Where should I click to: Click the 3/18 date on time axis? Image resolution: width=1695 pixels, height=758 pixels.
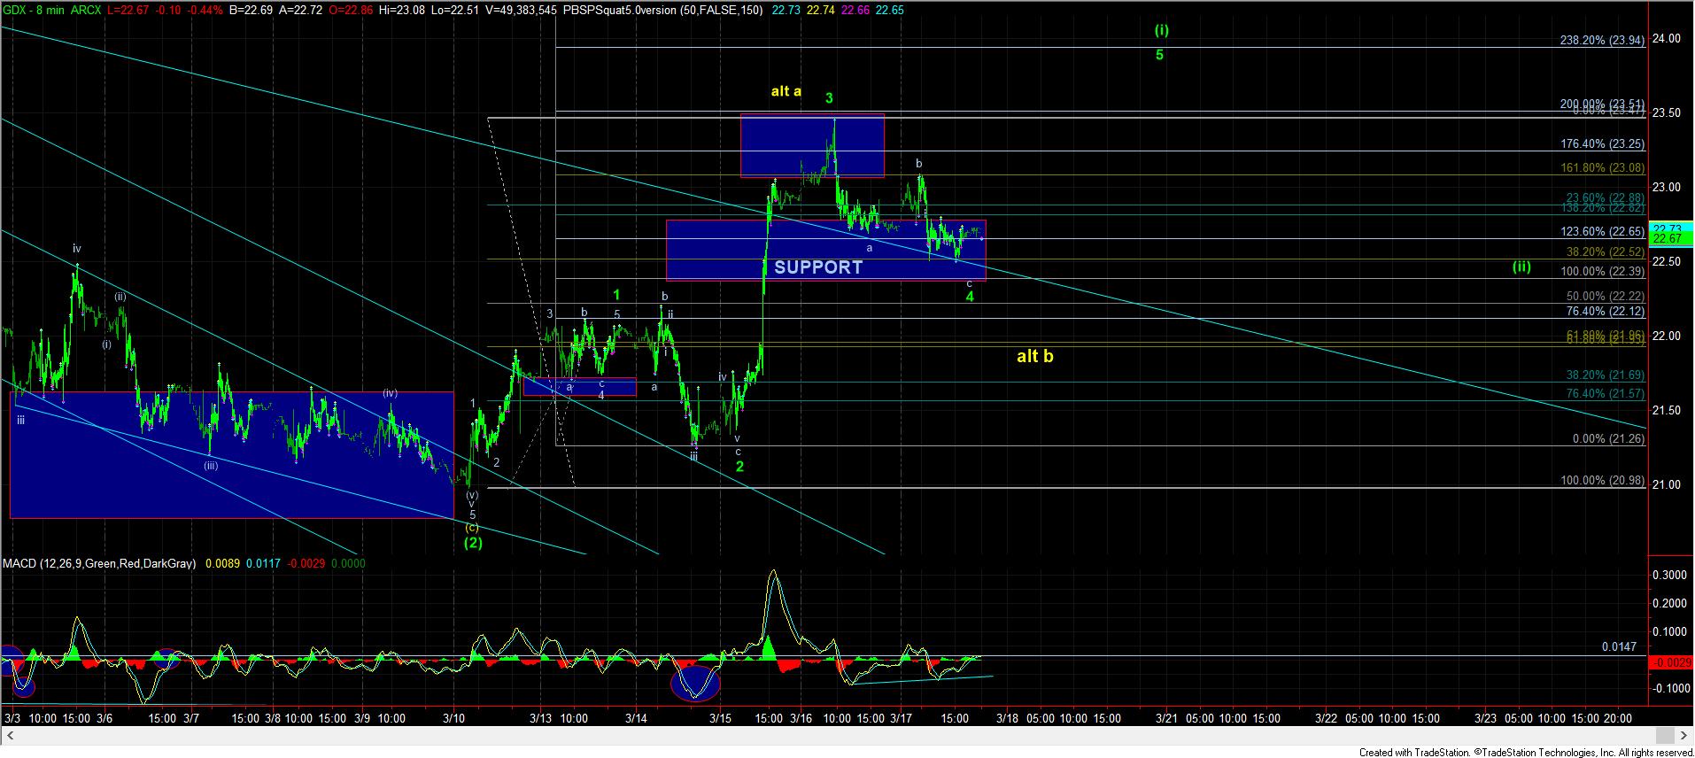[1007, 718]
